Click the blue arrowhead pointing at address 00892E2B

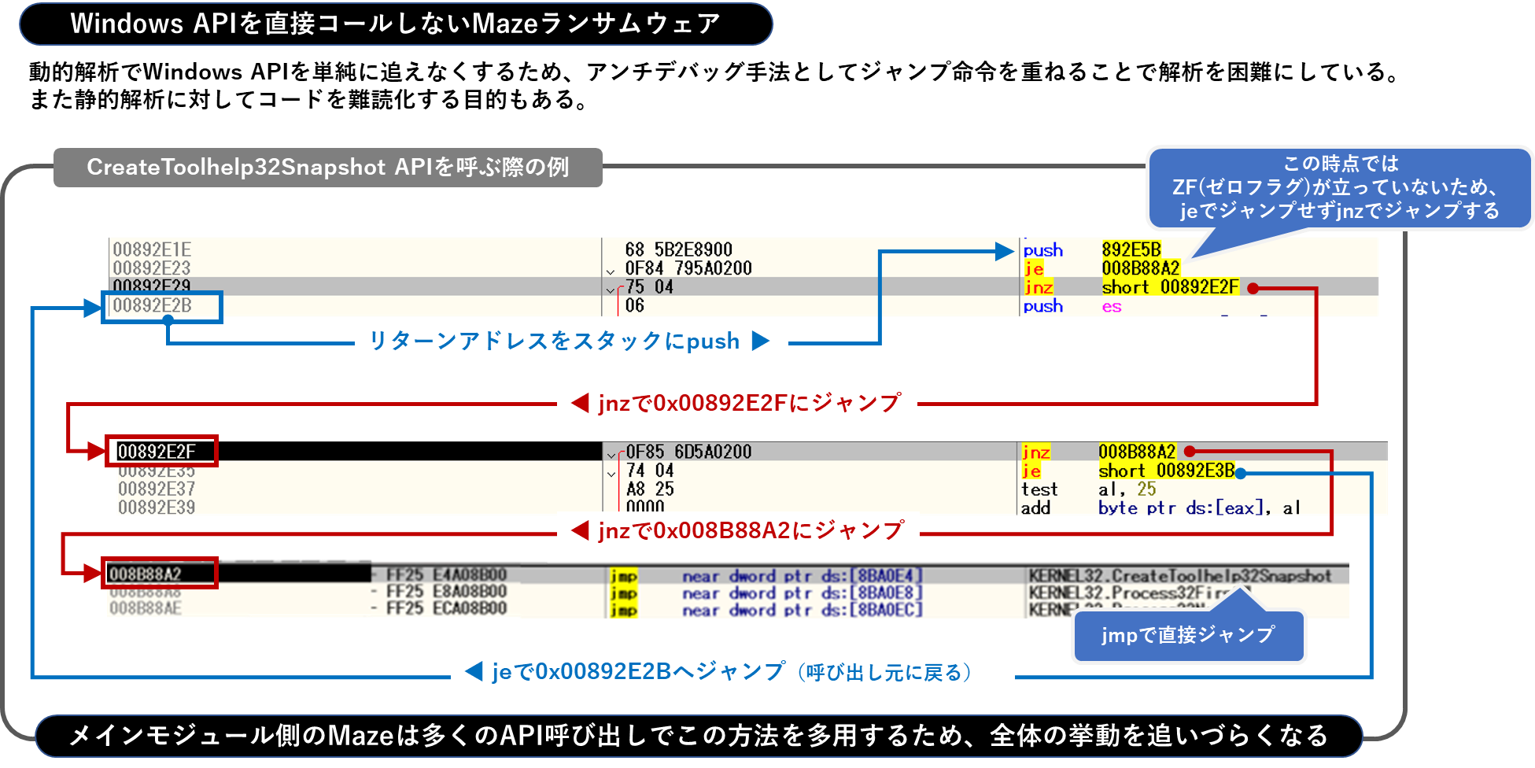93,308
